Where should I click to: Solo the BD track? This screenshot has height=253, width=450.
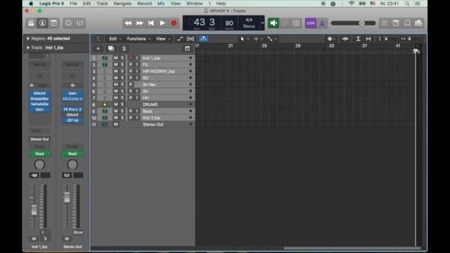pyautogui.click(x=122, y=78)
